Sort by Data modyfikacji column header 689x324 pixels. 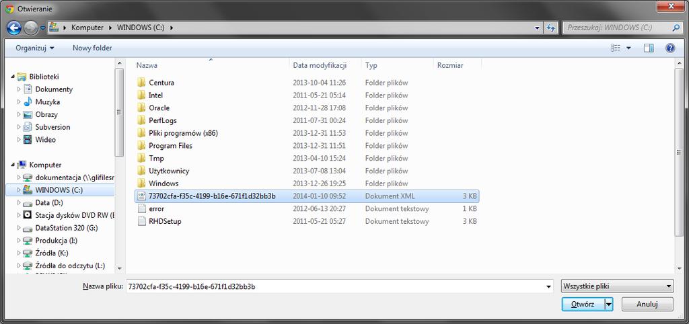tap(320, 65)
